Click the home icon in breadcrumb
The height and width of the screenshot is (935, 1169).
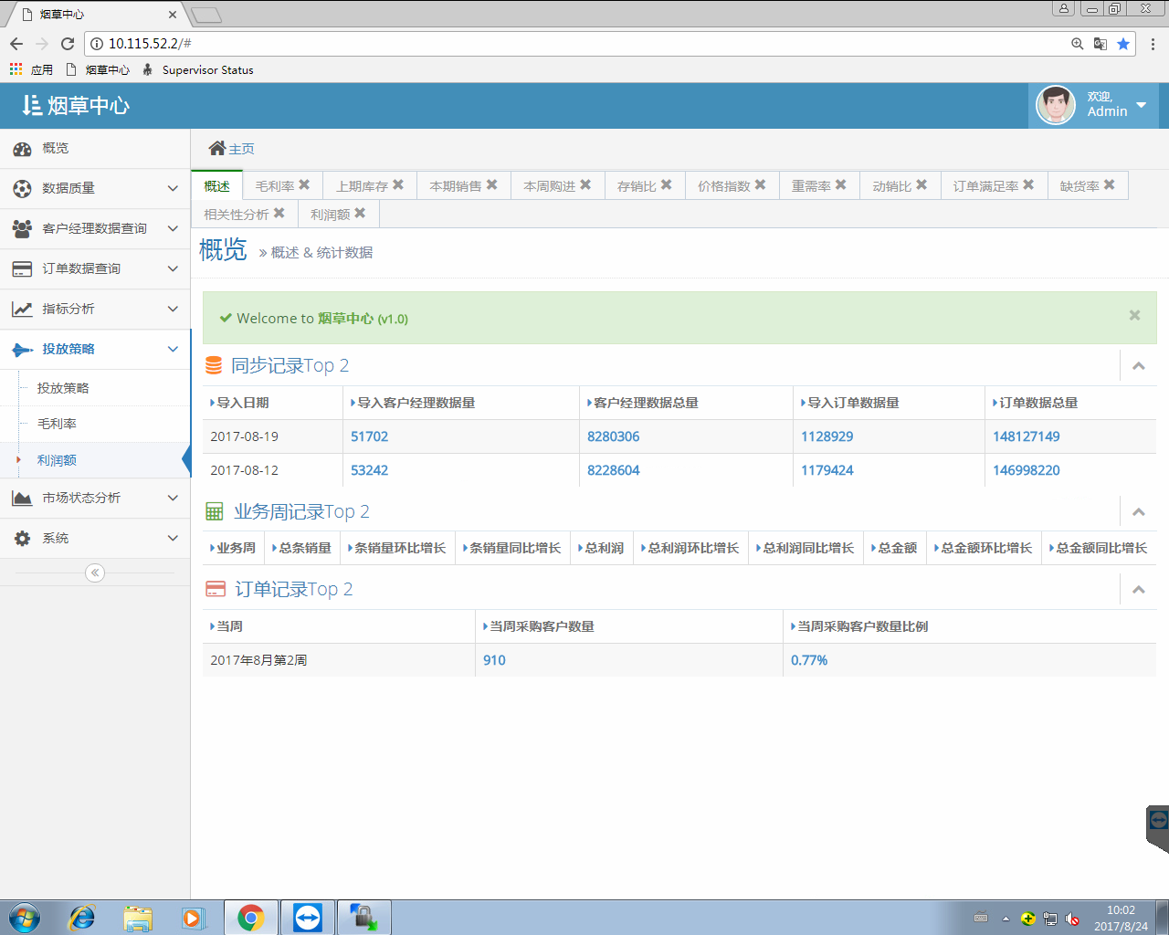click(x=216, y=148)
